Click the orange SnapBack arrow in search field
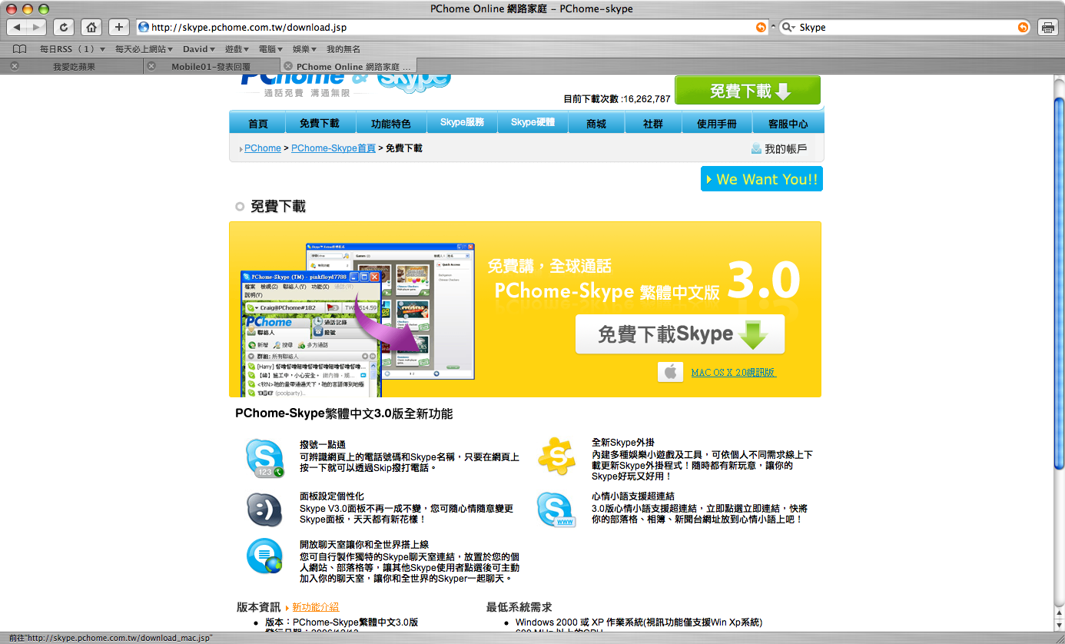Screen dimensions: 1065x644 [1023, 27]
